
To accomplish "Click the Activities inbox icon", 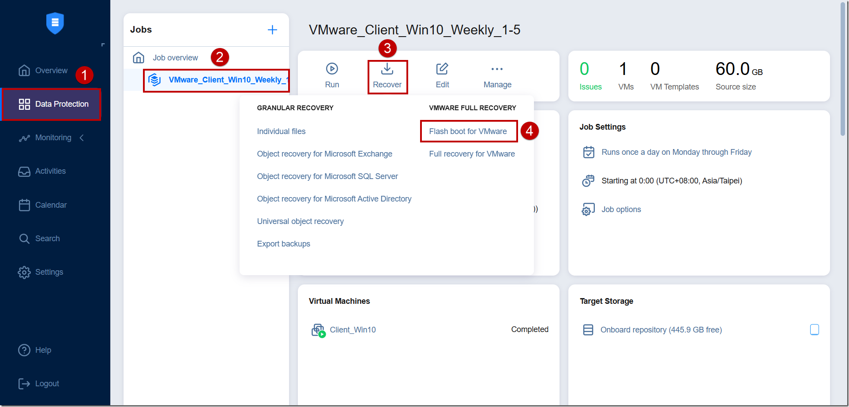I will [24, 172].
